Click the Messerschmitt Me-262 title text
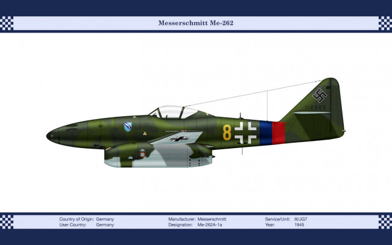 click(x=196, y=23)
